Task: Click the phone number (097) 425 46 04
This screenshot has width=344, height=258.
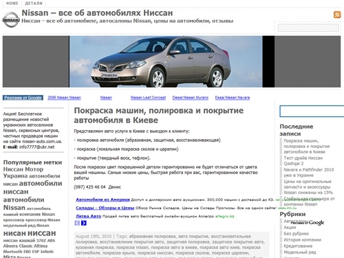Action: tap(89, 187)
